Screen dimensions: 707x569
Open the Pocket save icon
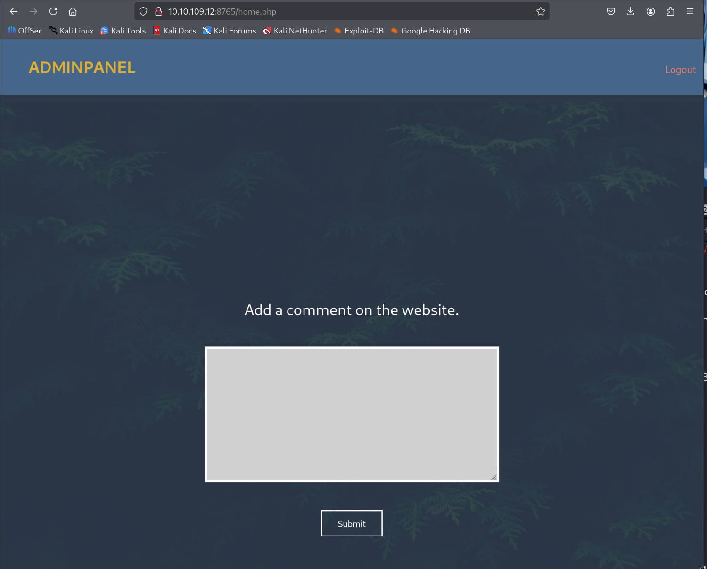tap(611, 11)
